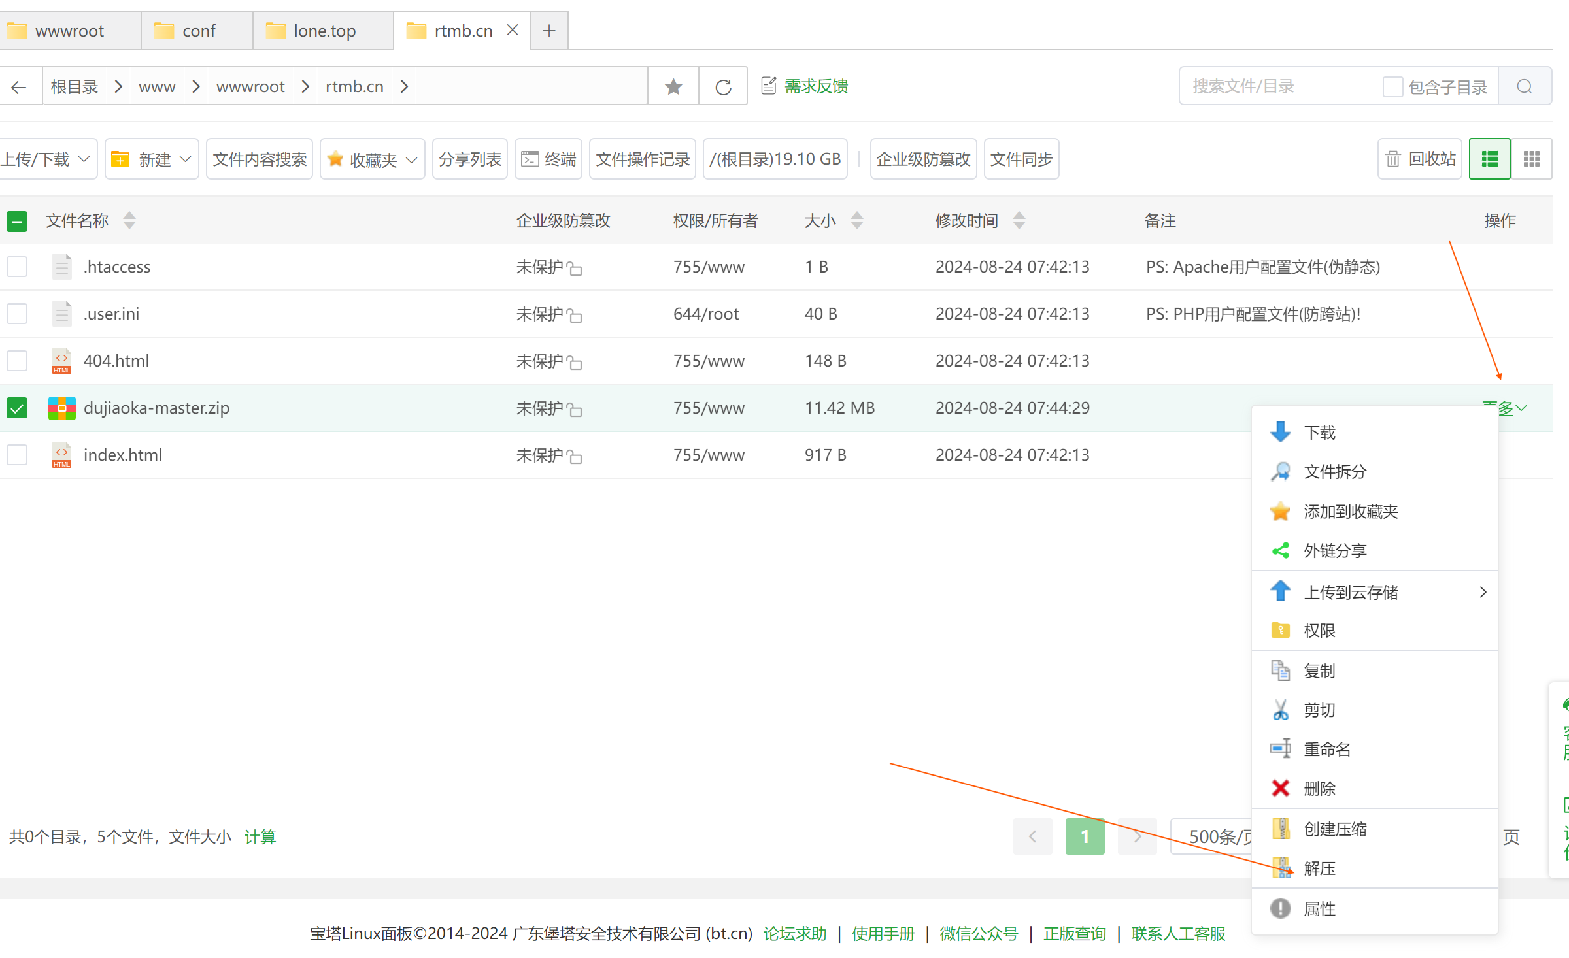Open the 文件内容搜索 button
This screenshot has width=1569, height=958.
[260, 159]
